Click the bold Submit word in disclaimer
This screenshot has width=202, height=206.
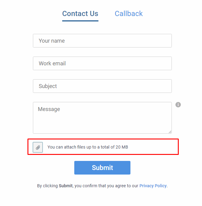point(66,186)
